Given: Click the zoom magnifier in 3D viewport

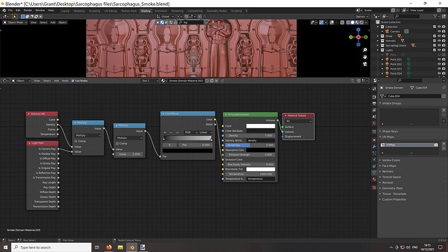Looking at the screenshot, I should (365, 50).
